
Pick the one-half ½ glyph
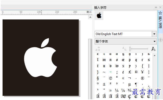pos(123,90)
